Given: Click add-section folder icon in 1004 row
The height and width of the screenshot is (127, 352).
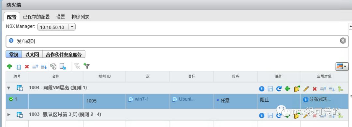Looking at the screenshot, I should [297, 89].
